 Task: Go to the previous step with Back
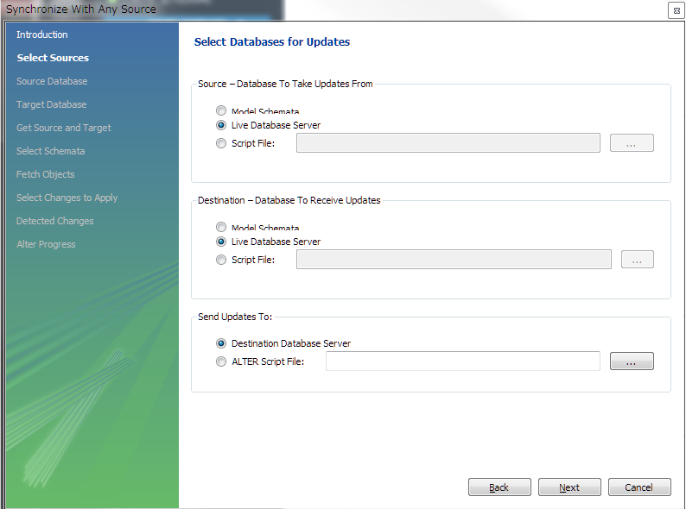pos(499,487)
